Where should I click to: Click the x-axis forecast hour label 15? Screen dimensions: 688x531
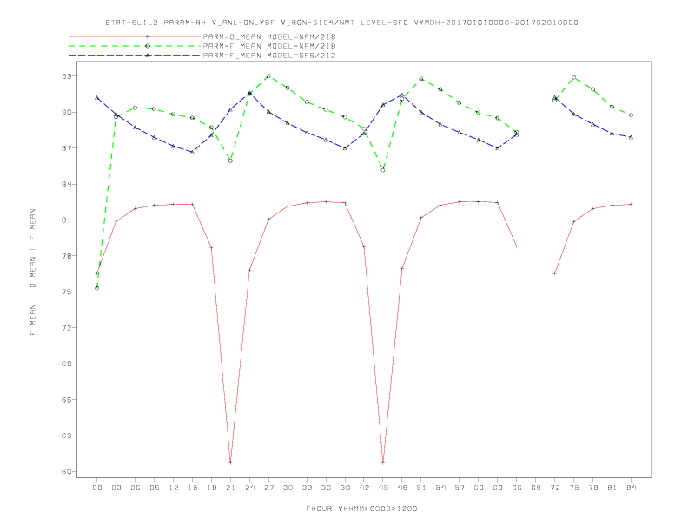(x=192, y=488)
